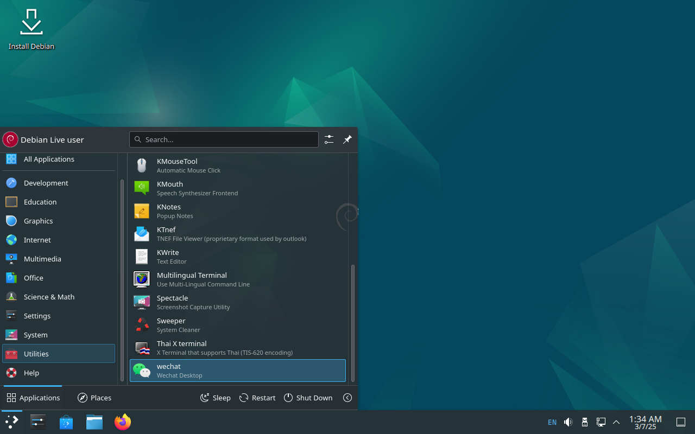Open KWrite text editor

[x=238, y=257]
